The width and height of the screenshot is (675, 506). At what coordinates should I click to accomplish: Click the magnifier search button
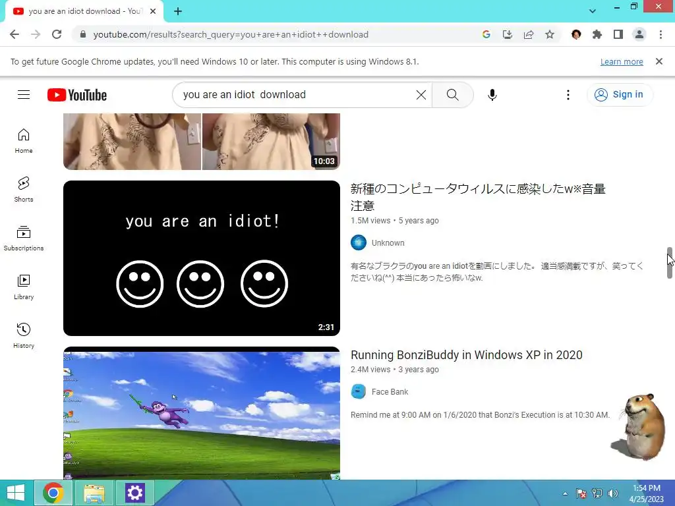[452, 95]
